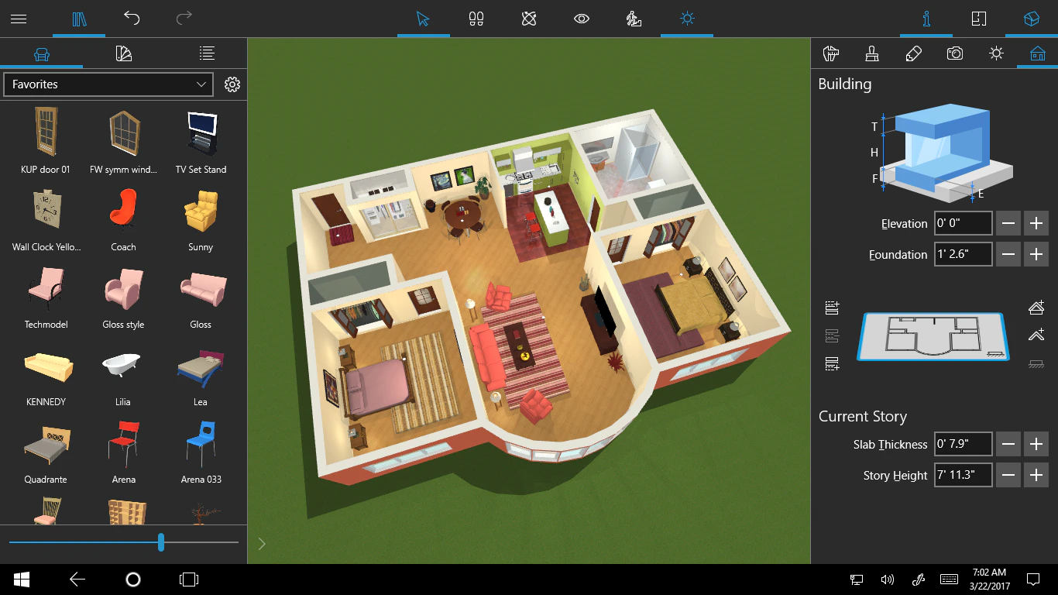1058x595 pixels.
Task: Select FW symm window item
Action: click(x=123, y=141)
